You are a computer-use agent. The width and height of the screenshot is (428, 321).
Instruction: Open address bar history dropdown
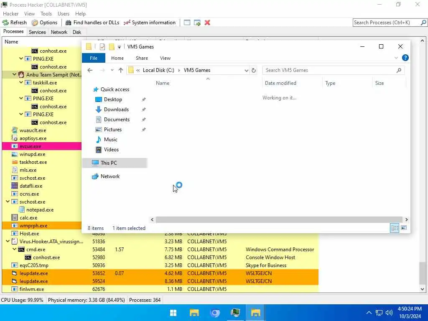246,70
